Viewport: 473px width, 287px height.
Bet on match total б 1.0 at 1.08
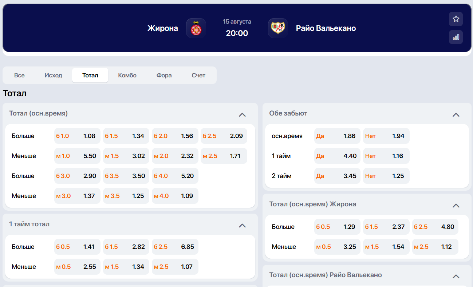coord(77,136)
